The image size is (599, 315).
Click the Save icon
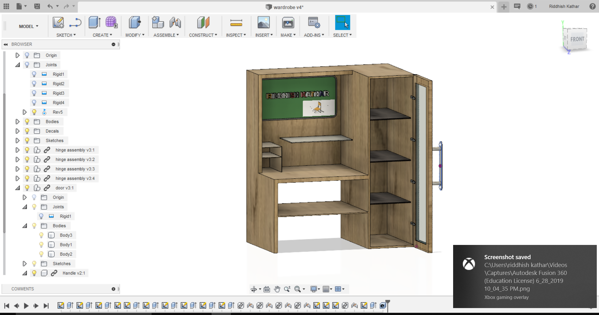pos(37,6)
